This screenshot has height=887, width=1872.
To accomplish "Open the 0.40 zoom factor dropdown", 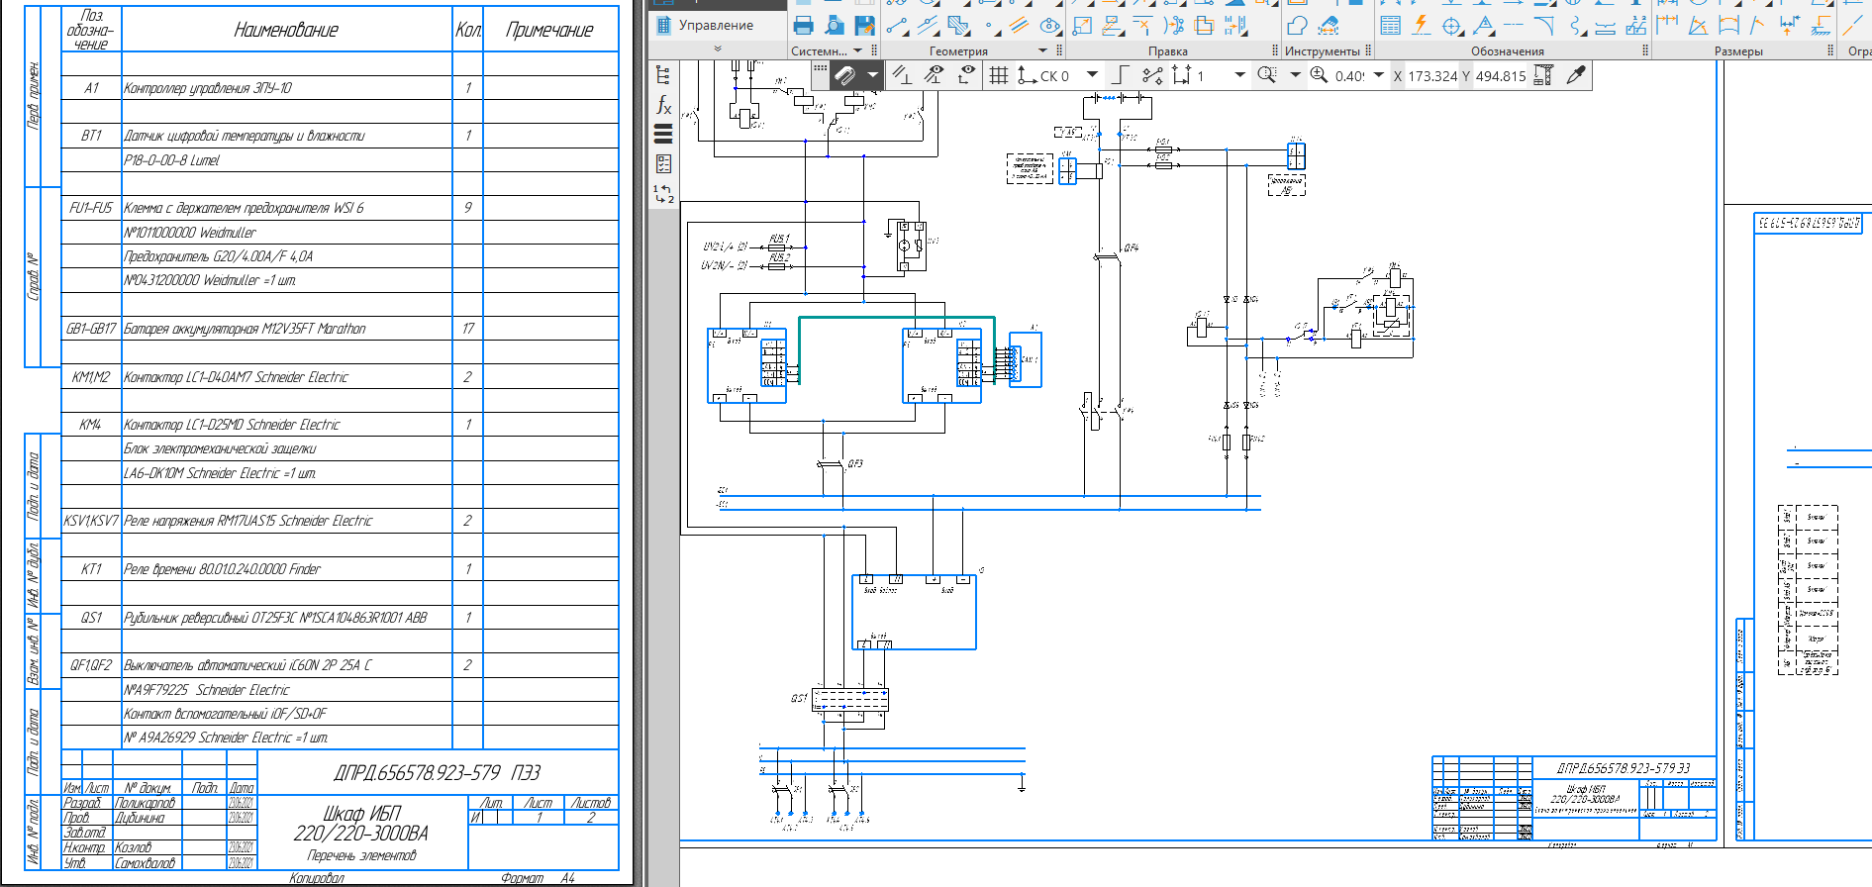I will [x=1379, y=75].
